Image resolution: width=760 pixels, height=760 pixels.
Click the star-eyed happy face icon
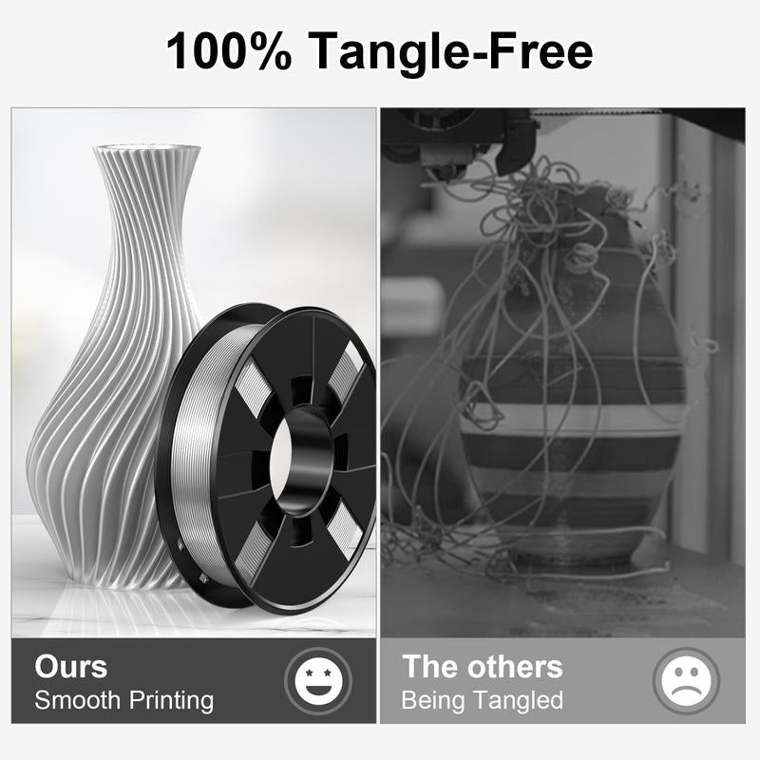point(318,680)
